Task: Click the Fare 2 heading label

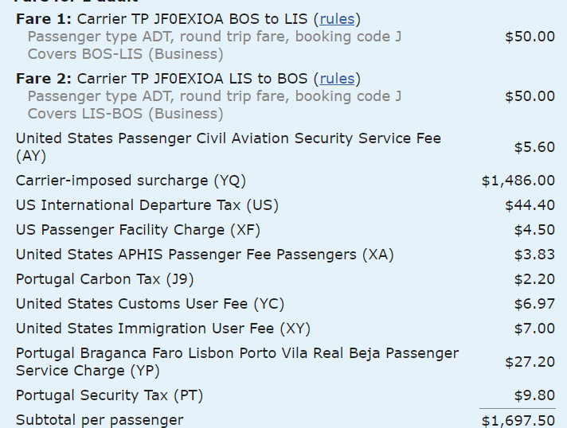Action: coord(44,79)
